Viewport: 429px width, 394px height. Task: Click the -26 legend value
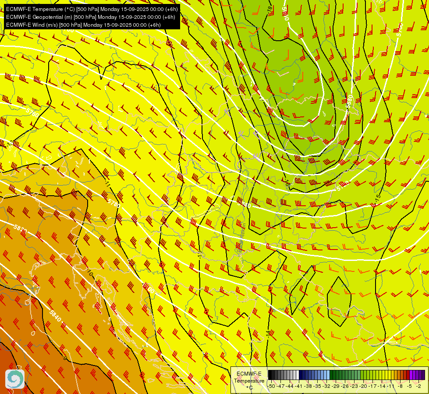click(x=345, y=387)
